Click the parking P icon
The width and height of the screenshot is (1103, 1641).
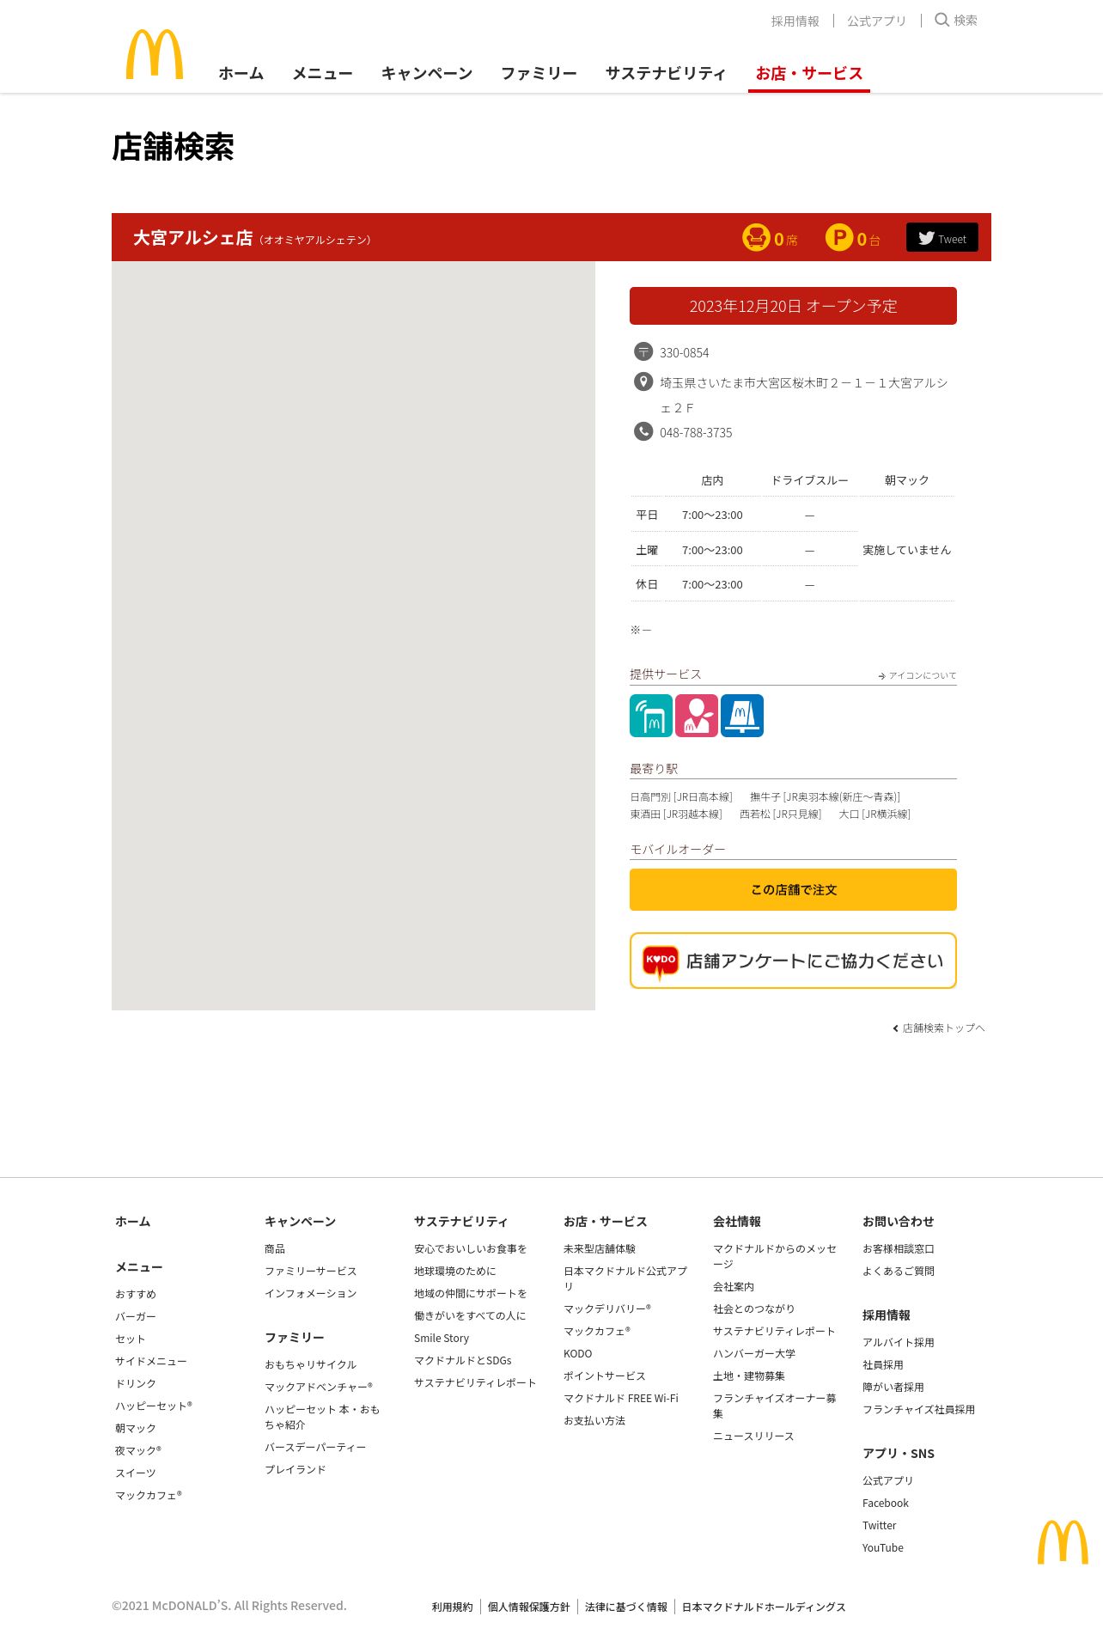pos(839,237)
